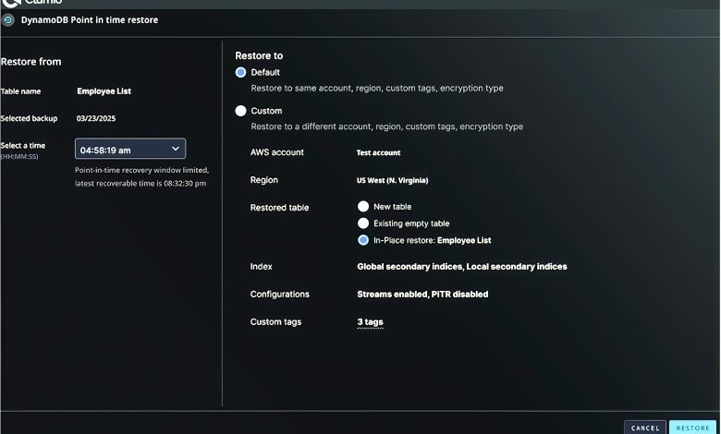Click the chevron arrow in the time selector
Viewport: 721px width, 434px height.
tap(176, 149)
